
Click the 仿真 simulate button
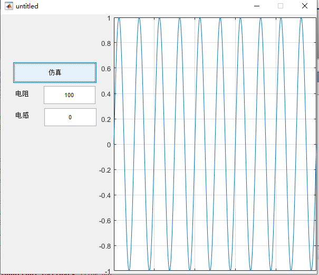(x=55, y=72)
